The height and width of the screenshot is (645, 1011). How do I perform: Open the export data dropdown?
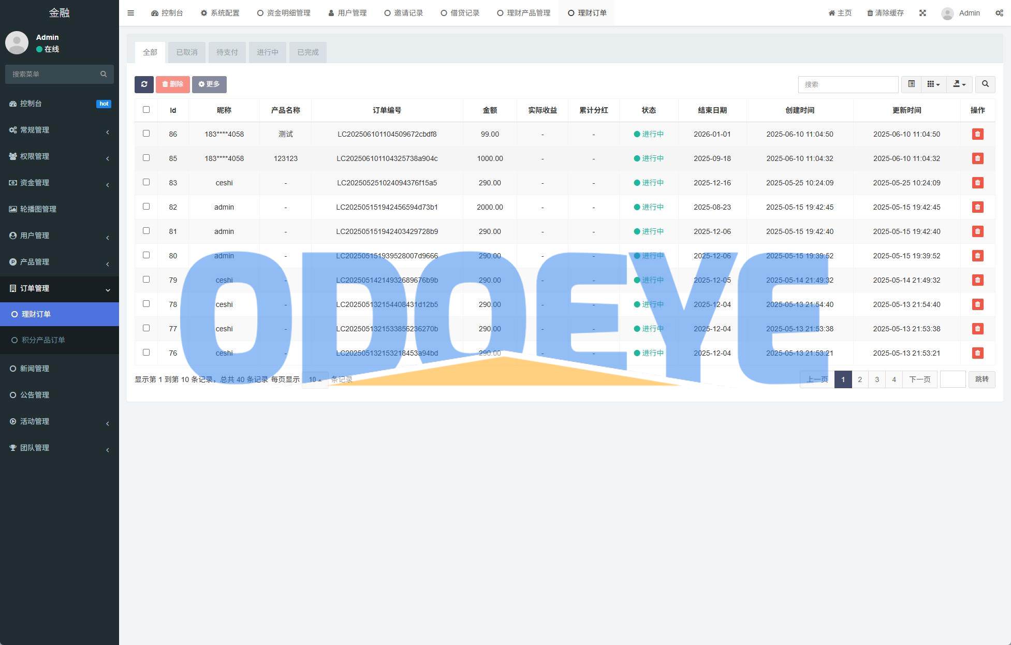tap(959, 84)
